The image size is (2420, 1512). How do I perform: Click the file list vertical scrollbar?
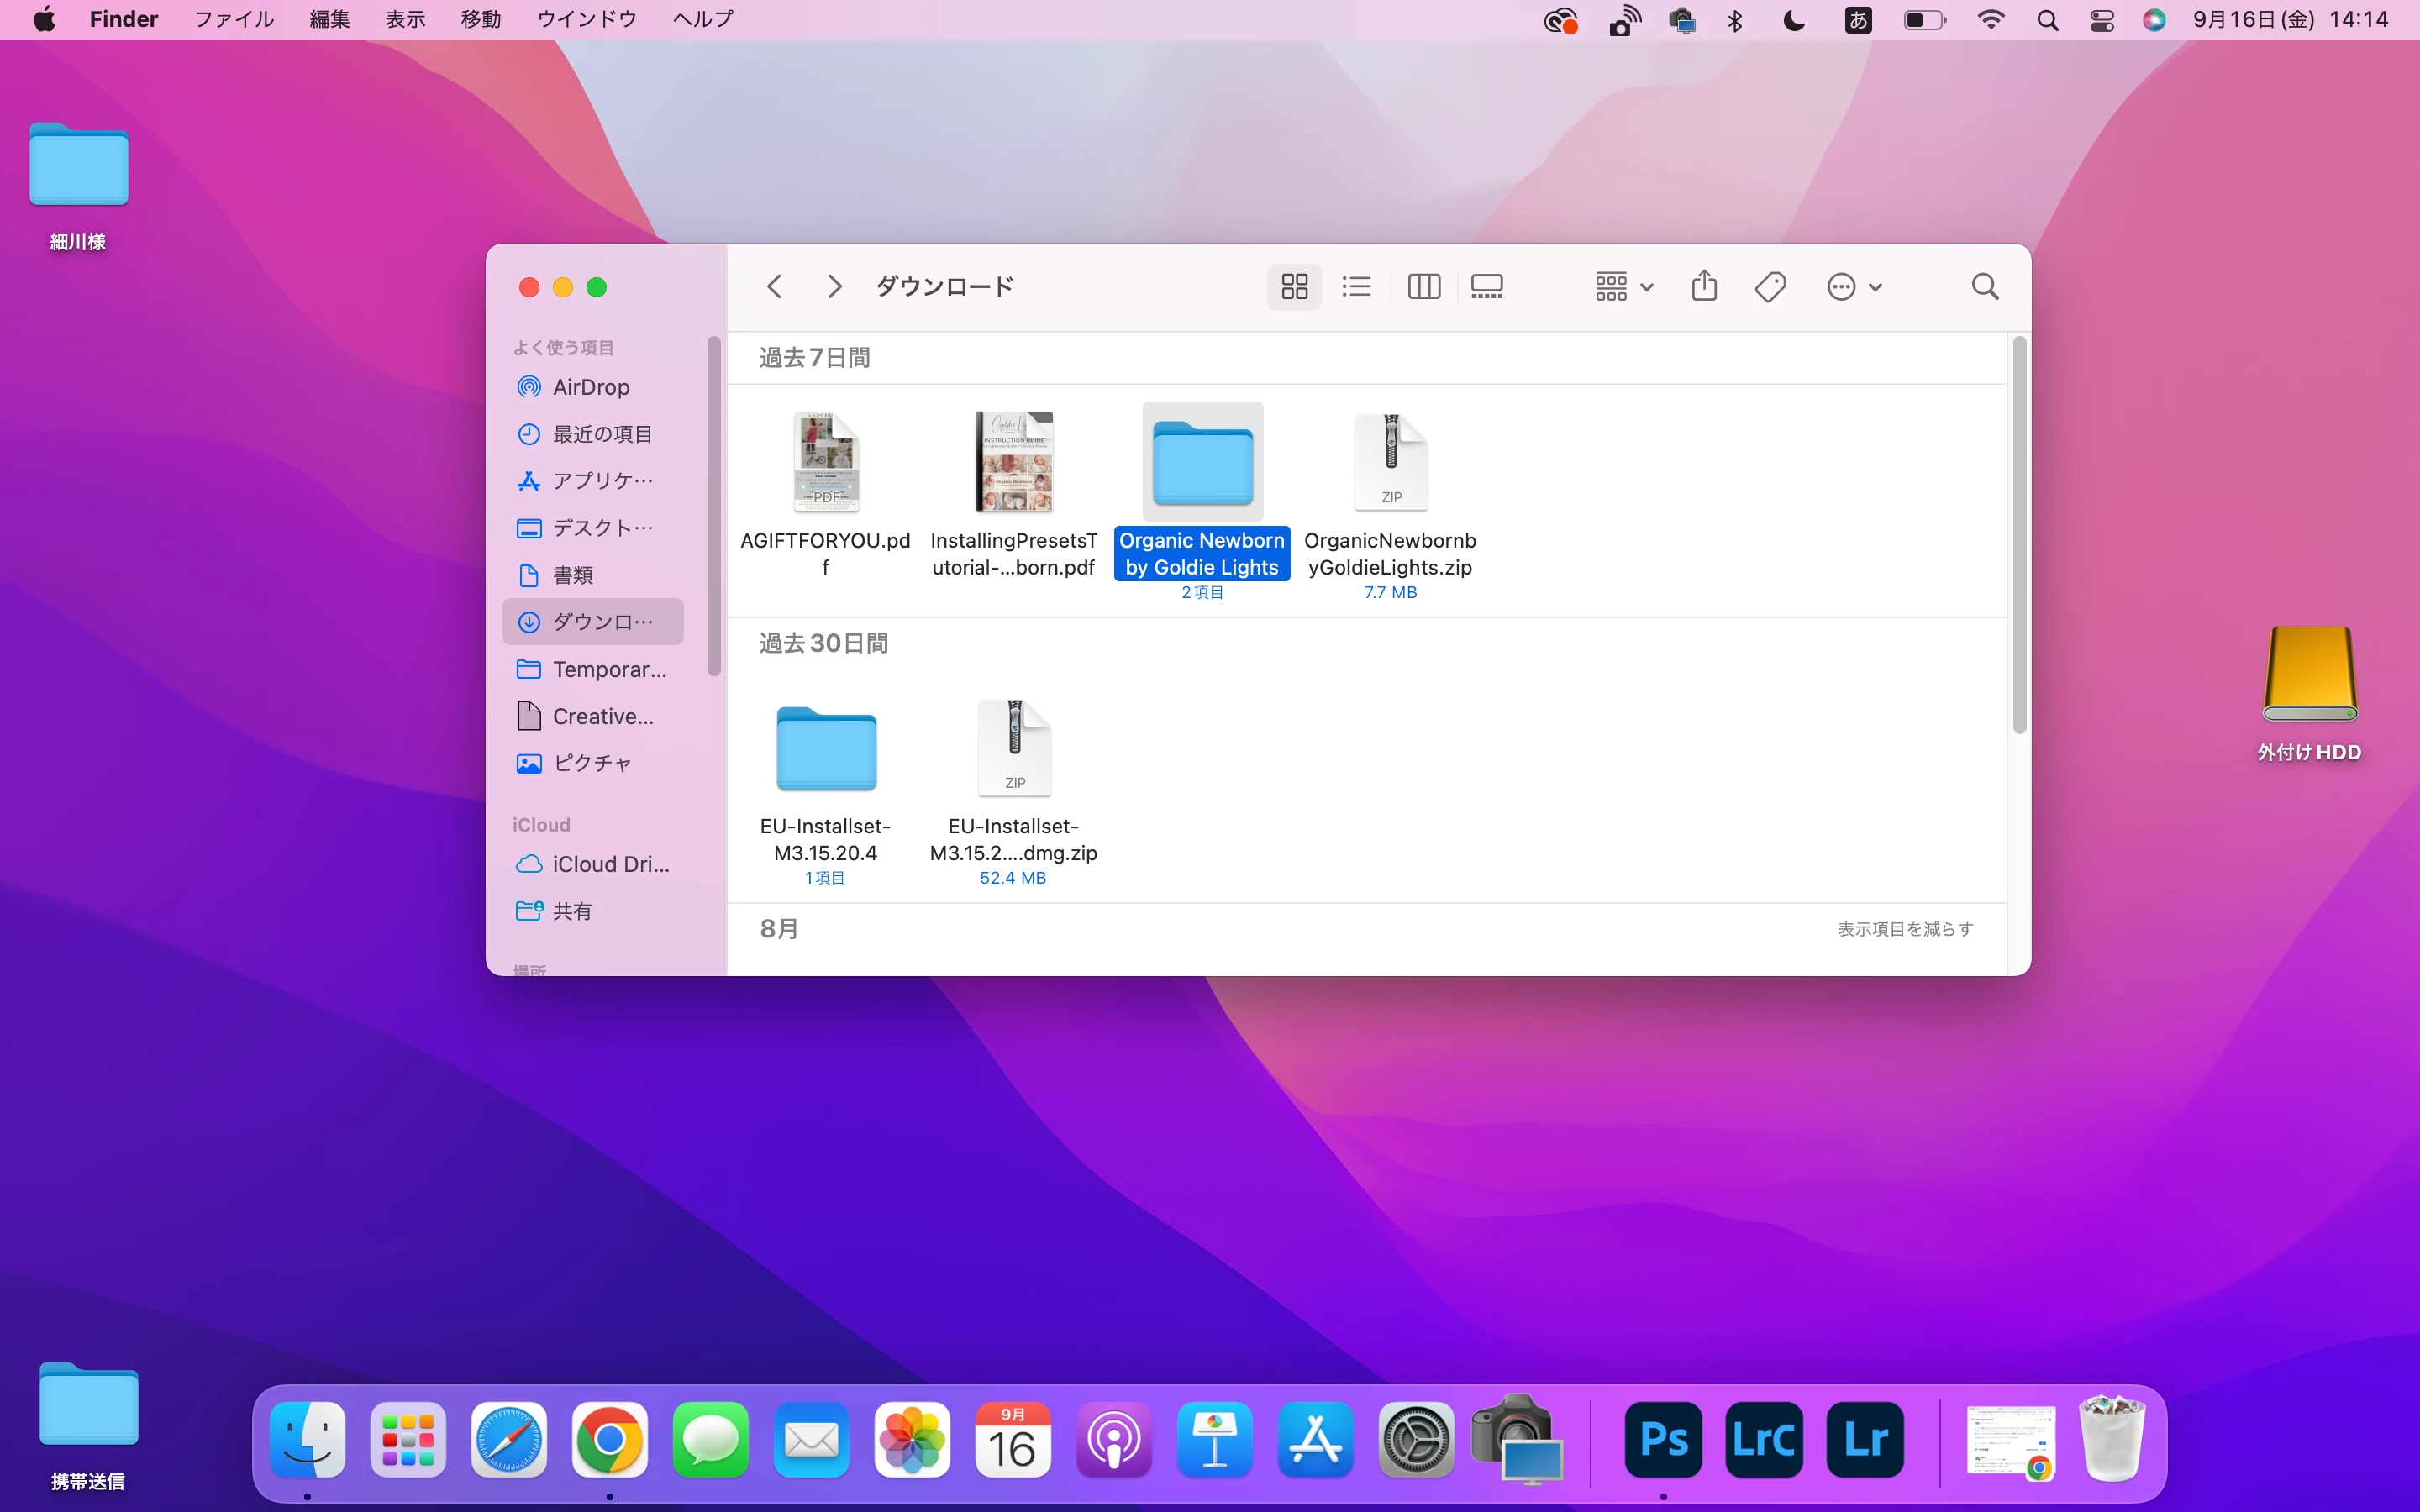(x=2019, y=535)
